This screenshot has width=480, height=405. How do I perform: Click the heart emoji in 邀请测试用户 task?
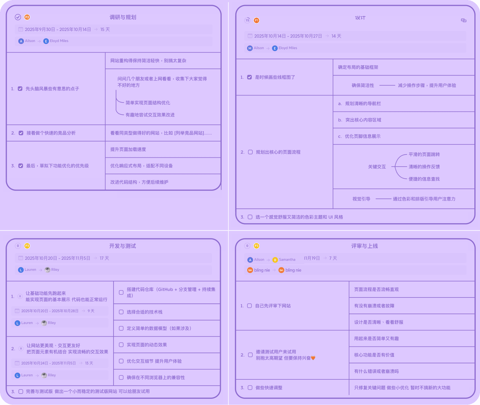pos(313,358)
